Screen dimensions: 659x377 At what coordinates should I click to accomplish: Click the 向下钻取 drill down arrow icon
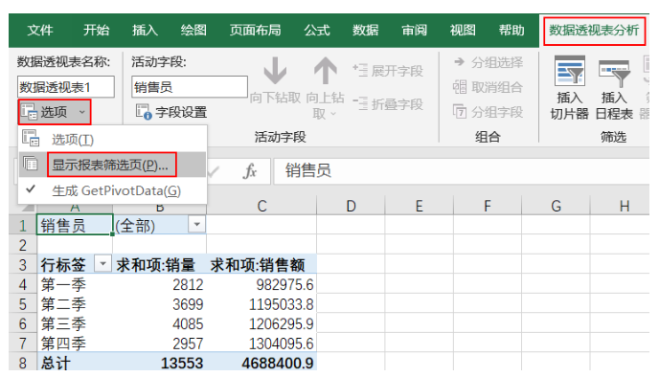275,70
